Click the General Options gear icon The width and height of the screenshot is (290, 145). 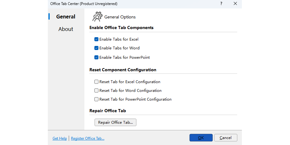(97, 17)
